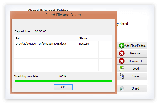Click the red X Remove icon
The width and height of the screenshot is (159, 104).
[x=122, y=53]
